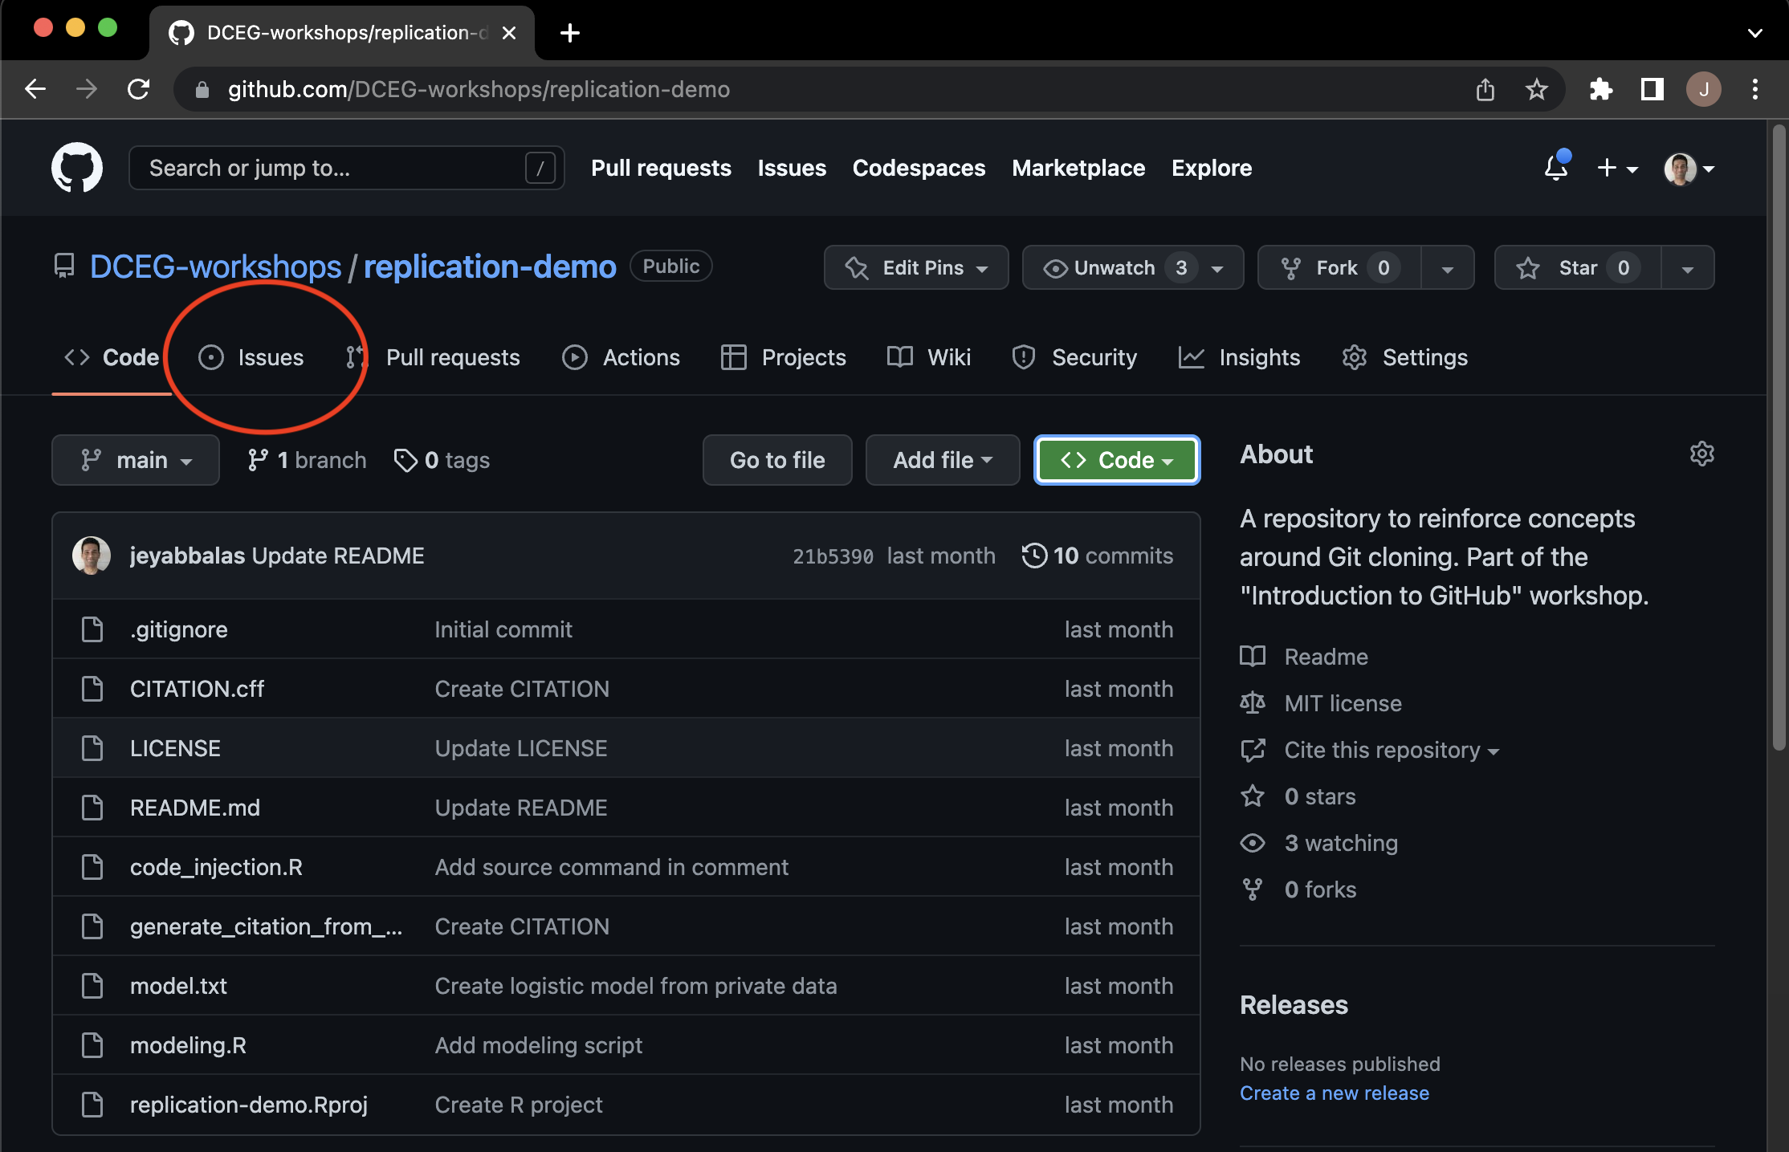1789x1152 pixels.
Task: Toggle the browser side panel icon
Action: tap(1652, 89)
